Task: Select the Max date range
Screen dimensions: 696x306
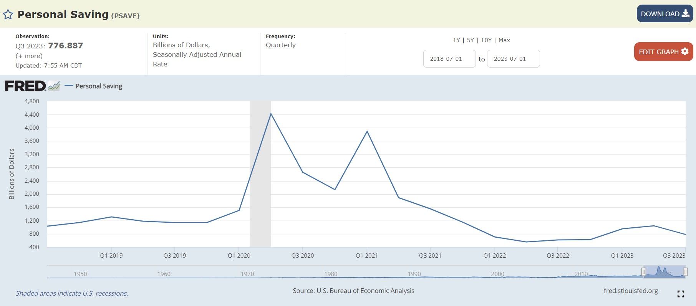Action: 504,40
